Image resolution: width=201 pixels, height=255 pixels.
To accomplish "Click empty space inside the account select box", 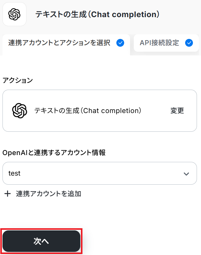I will pyautogui.click(x=100, y=173).
